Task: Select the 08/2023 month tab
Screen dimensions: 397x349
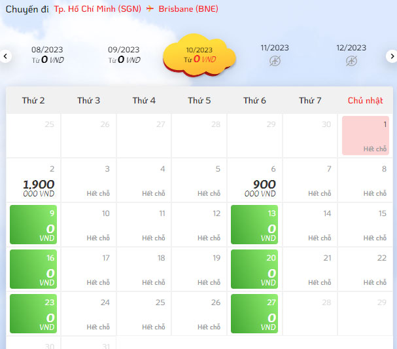Action: click(47, 55)
